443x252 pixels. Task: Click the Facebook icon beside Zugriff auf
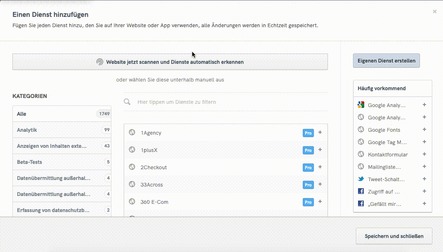(x=361, y=191)
